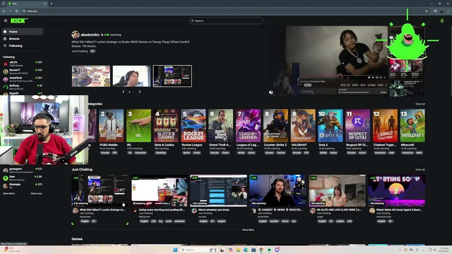Click MOBA tag under League of Legends

241,153
